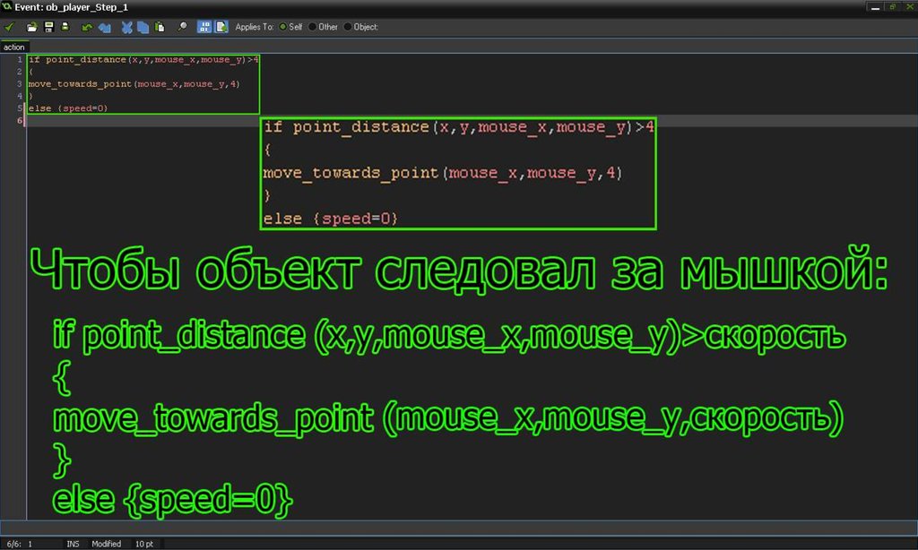Screen dimensions: 918x550
Task: Undo the last edit
Action: point(88,27)
